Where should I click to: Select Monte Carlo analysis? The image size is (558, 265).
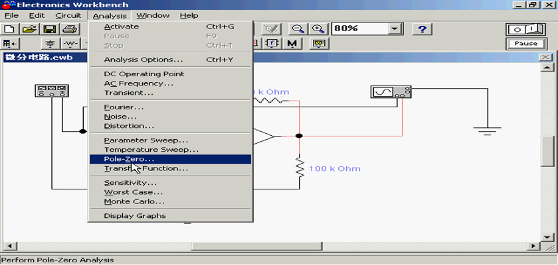pos(171,201)
